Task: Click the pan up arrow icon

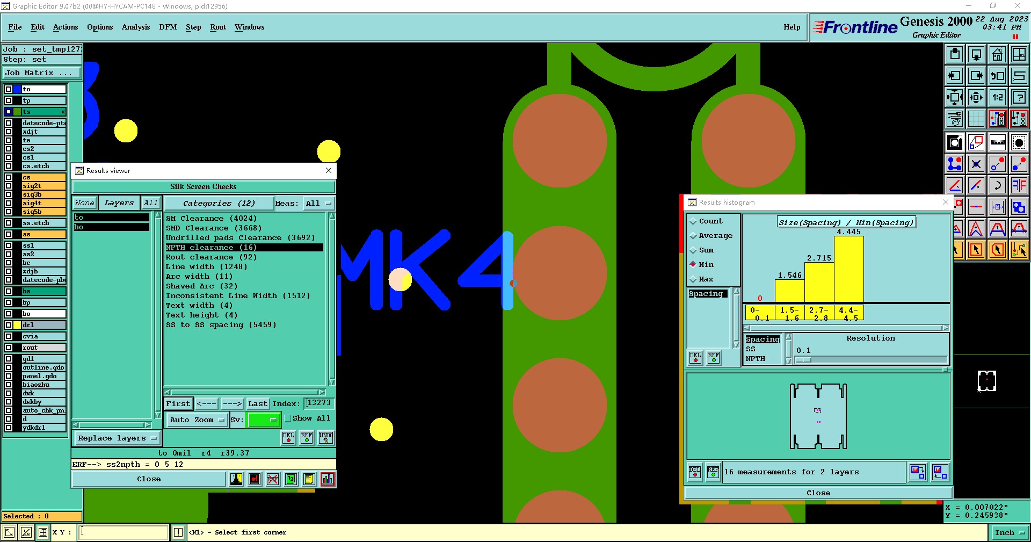Action: point(955,54)
